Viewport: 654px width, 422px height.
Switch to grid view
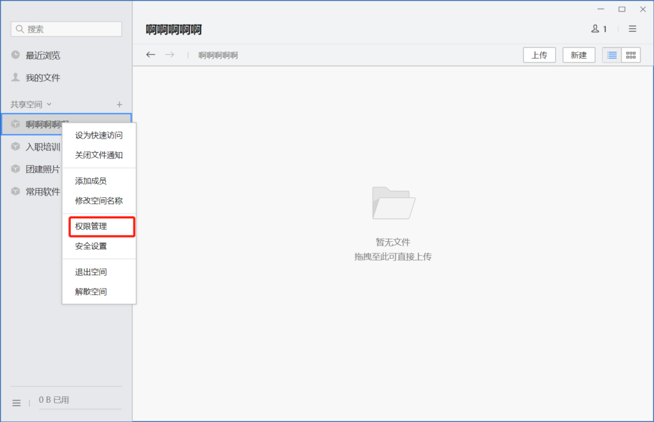click(x=630, y=55)
